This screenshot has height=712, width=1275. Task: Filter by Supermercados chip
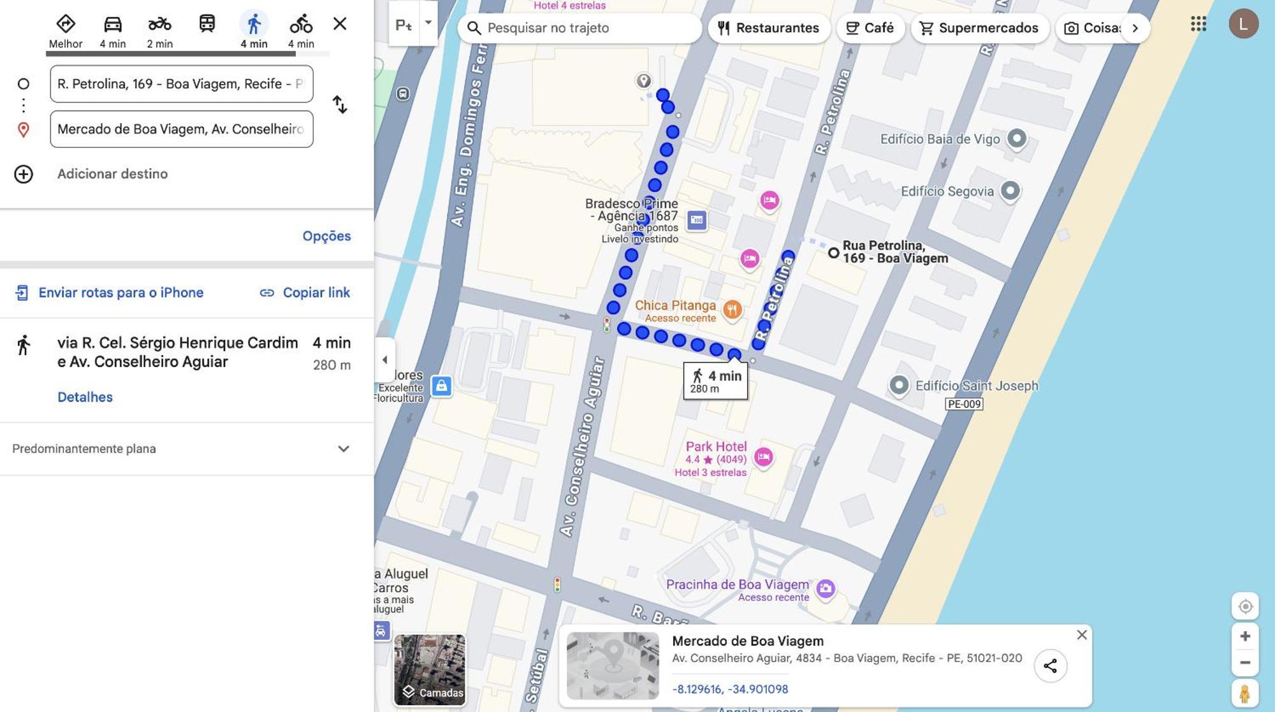point(980,28)
